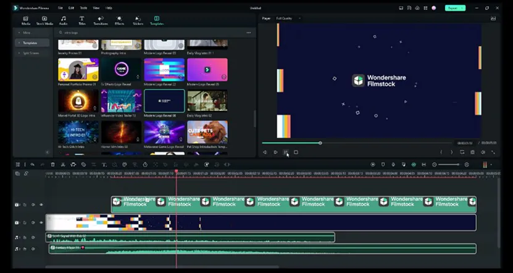
Task: Click the player progress slider handle
Action: click(320, 143)
